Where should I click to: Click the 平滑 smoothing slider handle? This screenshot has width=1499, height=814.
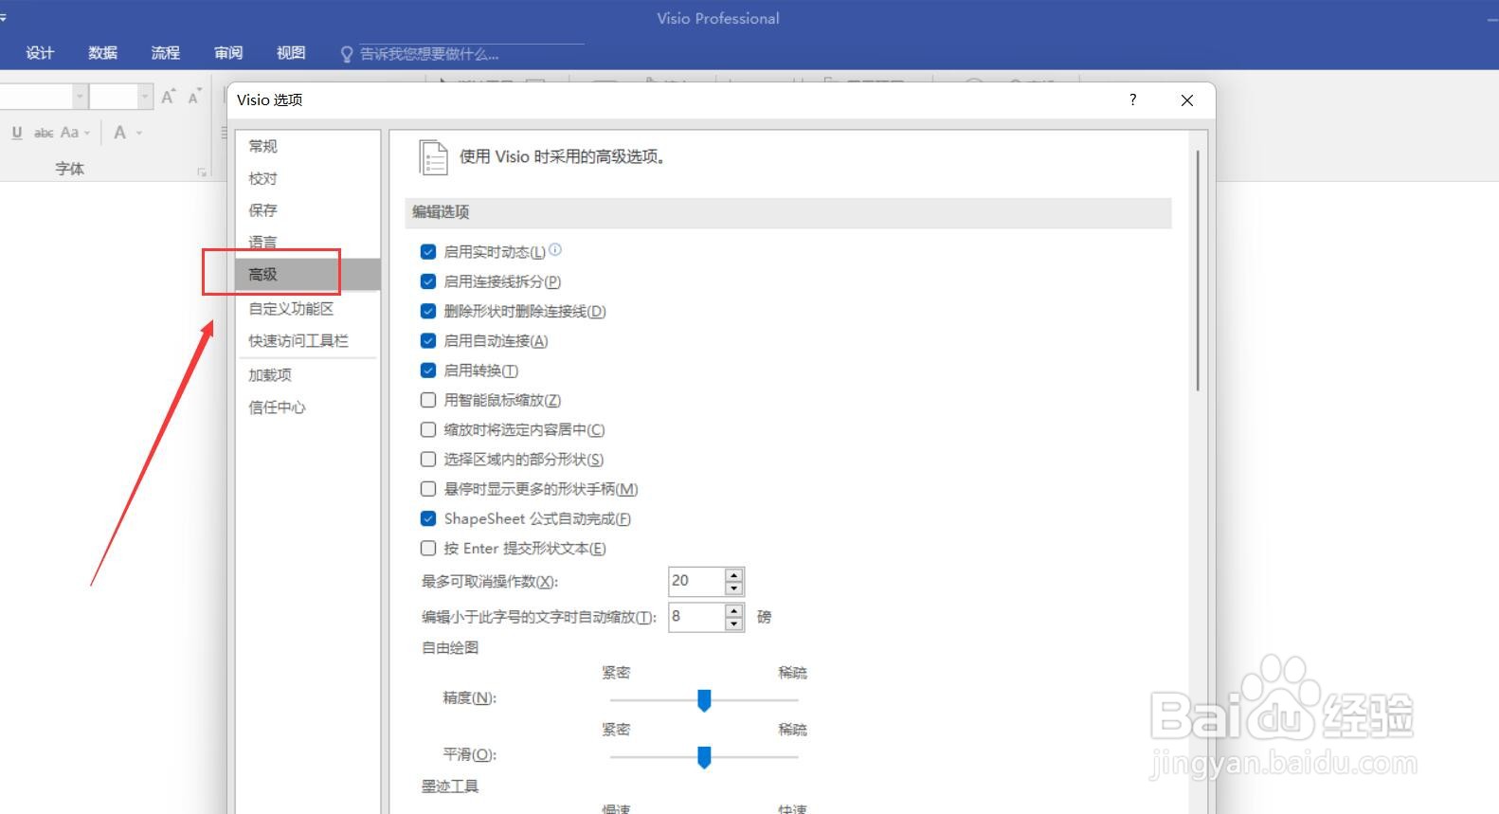[704, 757]
